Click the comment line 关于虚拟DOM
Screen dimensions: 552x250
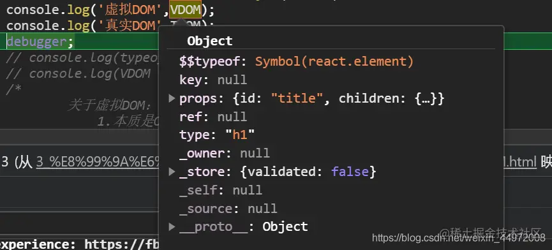coord(110,105)
